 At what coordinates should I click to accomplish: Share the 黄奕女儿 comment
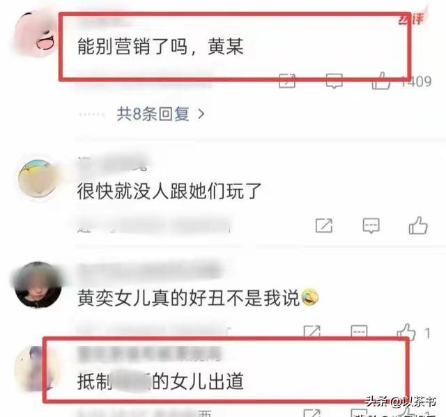click(x=312, y=331)
